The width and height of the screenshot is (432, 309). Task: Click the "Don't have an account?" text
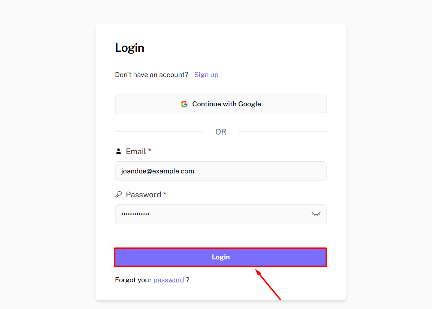click(151, 75)
